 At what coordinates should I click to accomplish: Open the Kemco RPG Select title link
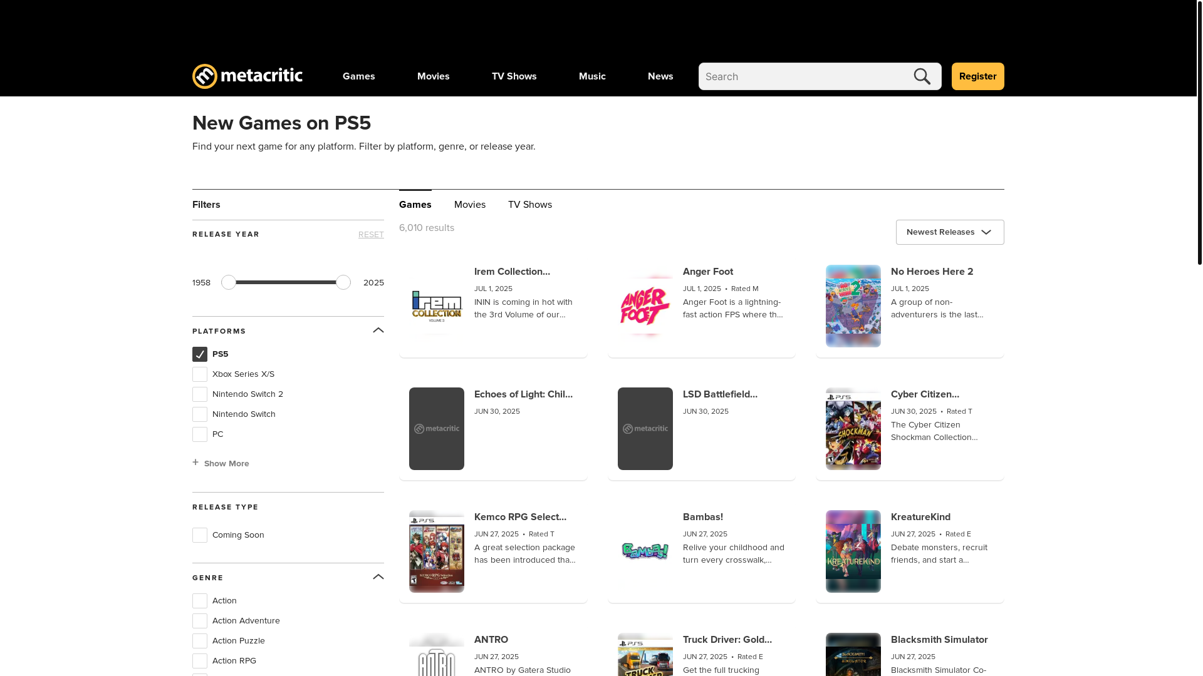[x=520, y=517]
